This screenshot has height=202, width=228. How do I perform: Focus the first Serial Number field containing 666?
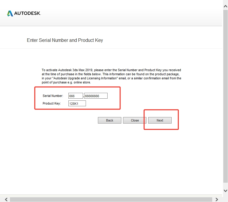point(75,96)
